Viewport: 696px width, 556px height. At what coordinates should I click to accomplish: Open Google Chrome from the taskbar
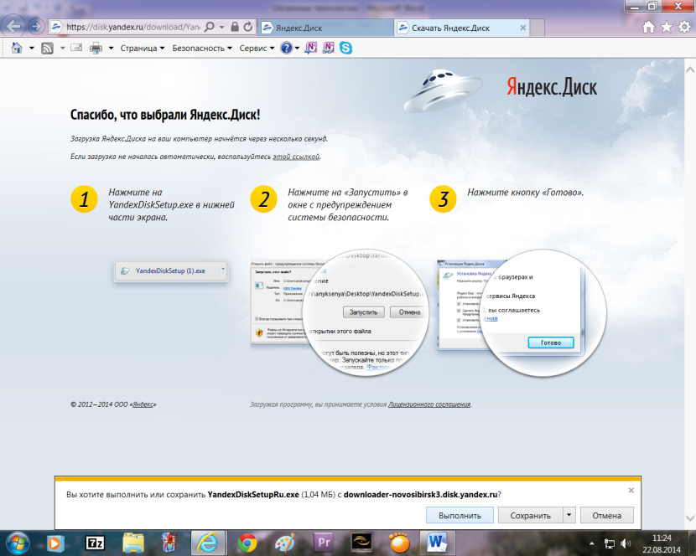[247, 543]
